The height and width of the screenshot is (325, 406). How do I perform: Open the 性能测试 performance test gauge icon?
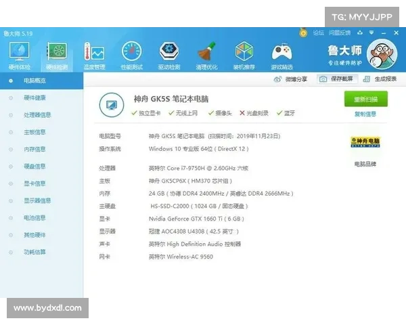(x=131, y=53)
